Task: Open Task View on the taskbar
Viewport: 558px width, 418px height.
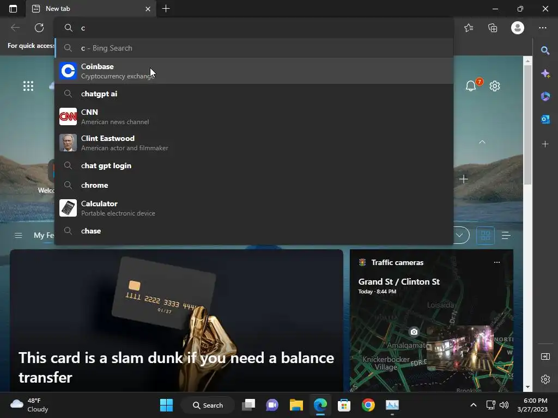Action: tap(248, 405)
